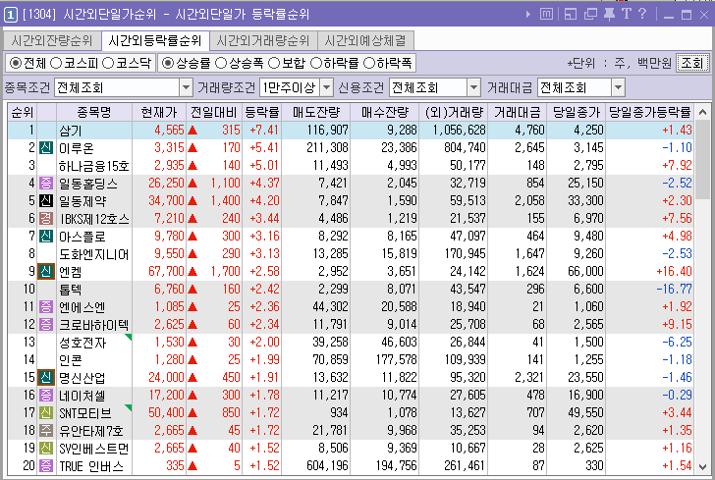Select the 삼기 stock row
The height and width of the screenshot is (480, 715).
[351, 130]
